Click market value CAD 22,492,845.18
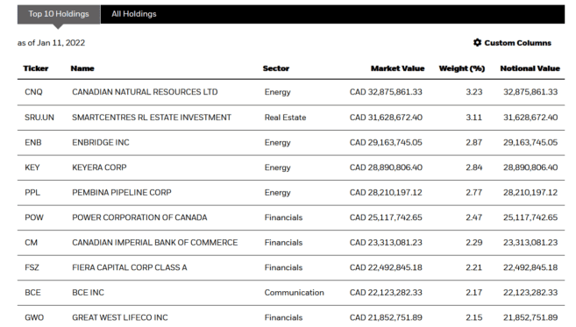 pyautogui.click(x=386, y=267)
